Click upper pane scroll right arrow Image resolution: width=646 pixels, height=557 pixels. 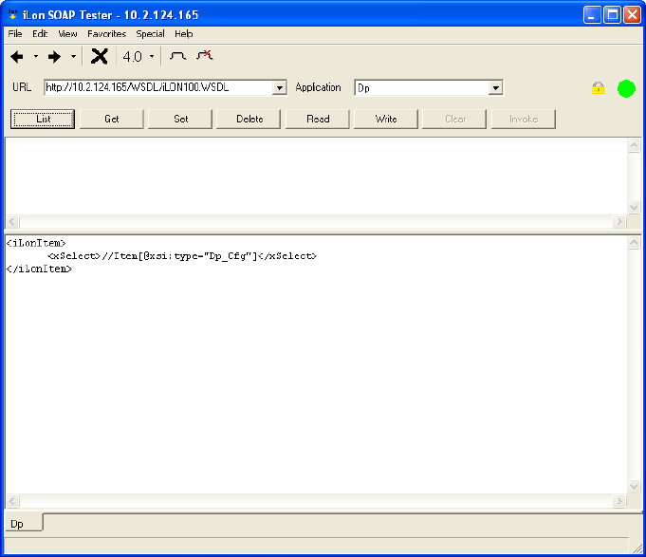618,222
